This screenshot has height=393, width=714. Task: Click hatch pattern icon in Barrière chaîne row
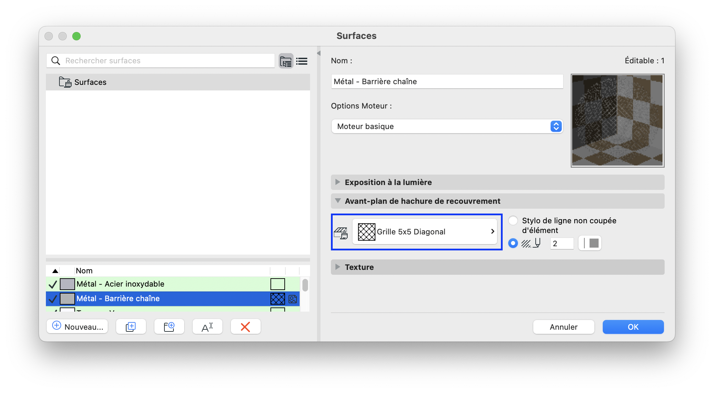pos(278,299)
